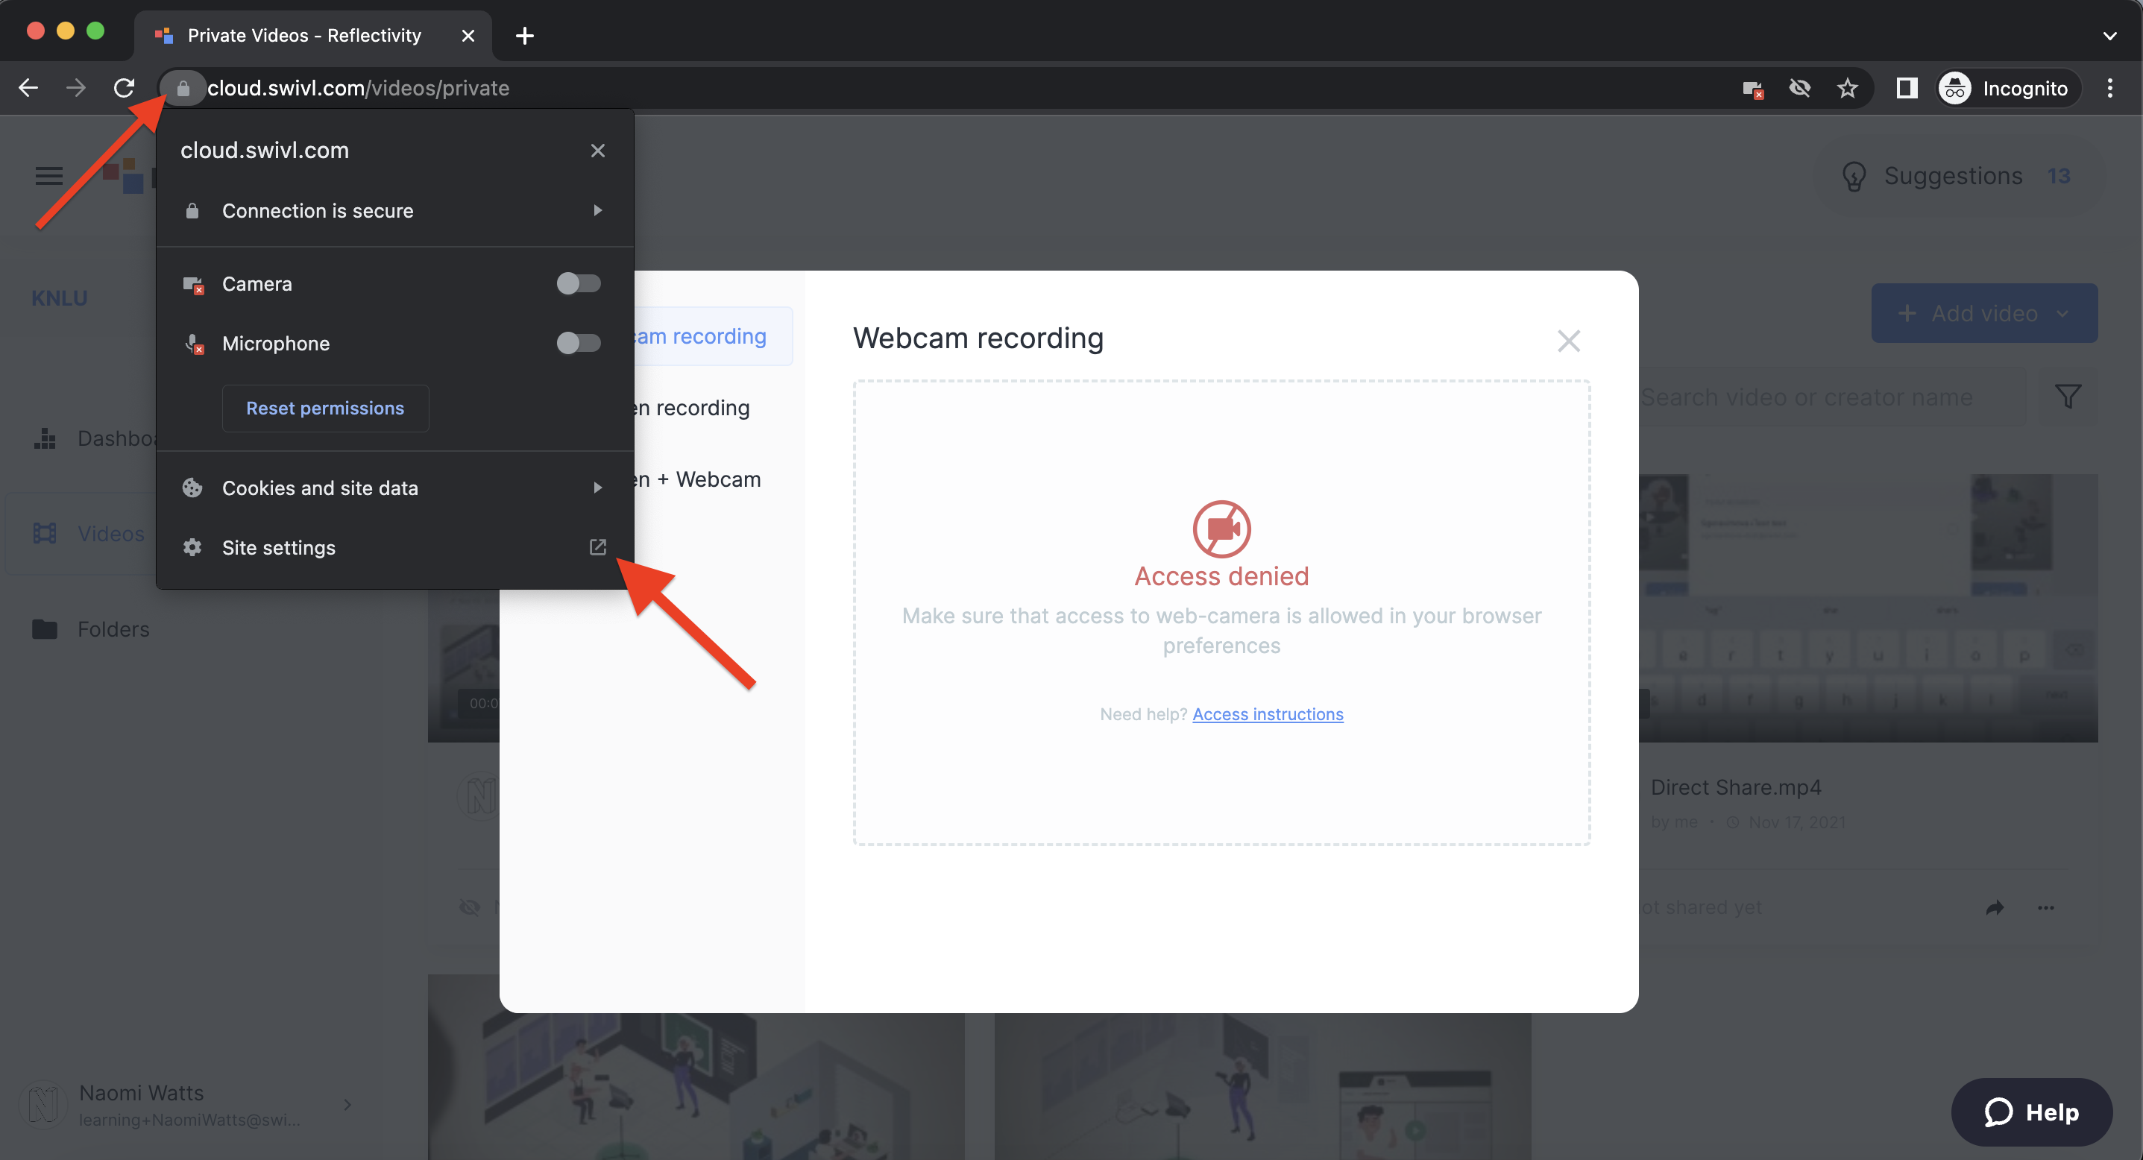Viewport: 2143px width, 1160px height.
Task: Open the Help chat button
Action: tap(2030, 1112)
